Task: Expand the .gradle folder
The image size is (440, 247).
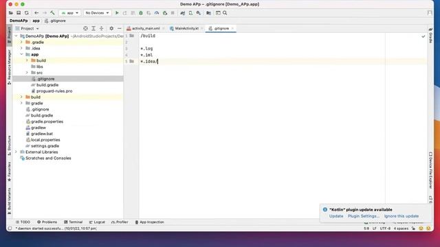Action: pyautogui.click(x=21, y=42)
